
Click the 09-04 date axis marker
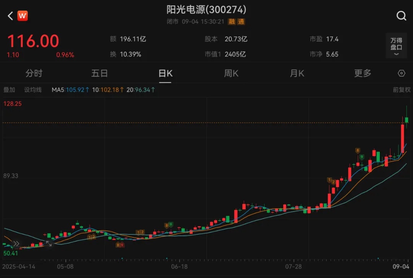pyautogui.click(x=402, y=266)
